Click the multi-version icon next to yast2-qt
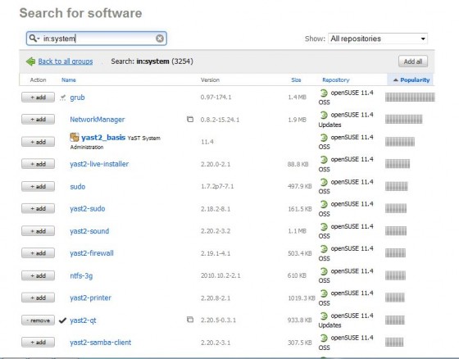The height and width of the screenshot is (359, 459). 190,320
